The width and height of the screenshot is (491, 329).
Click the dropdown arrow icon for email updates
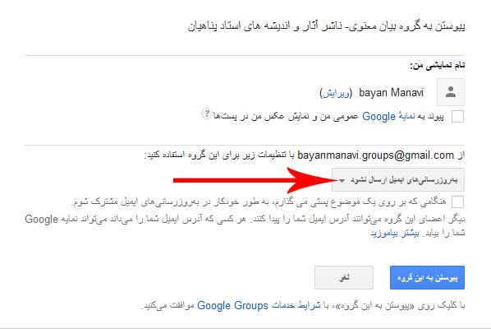342,180
